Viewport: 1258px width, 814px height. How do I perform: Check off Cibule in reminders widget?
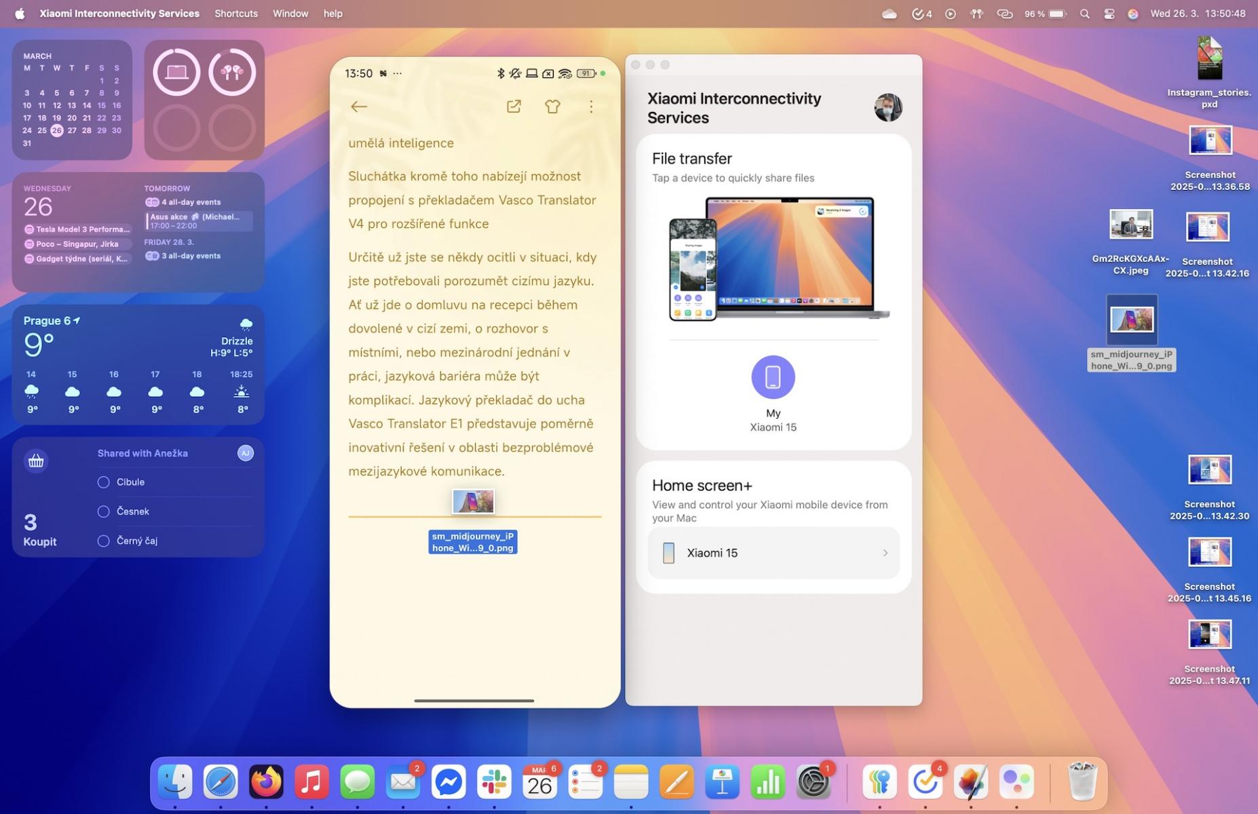point(104,482)
